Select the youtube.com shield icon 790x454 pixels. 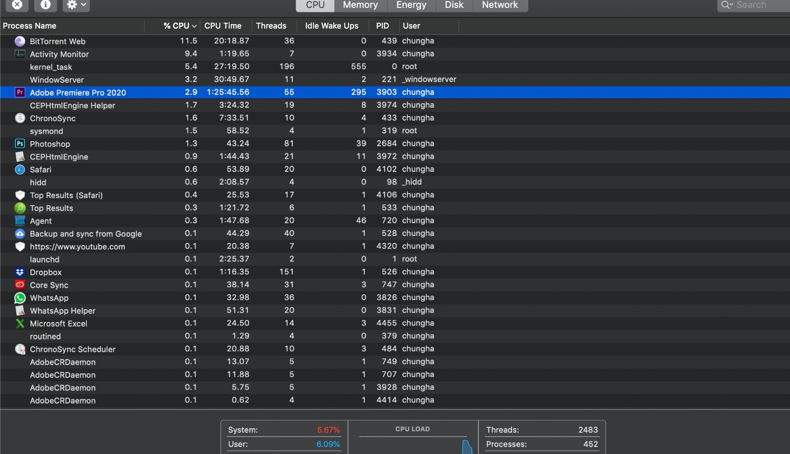click(x=20, y=247)
